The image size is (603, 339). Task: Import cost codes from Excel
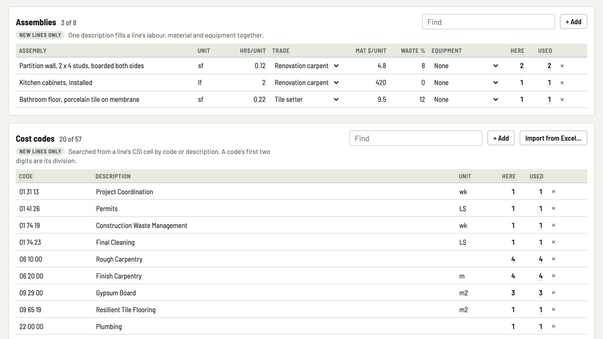point(553,138)
